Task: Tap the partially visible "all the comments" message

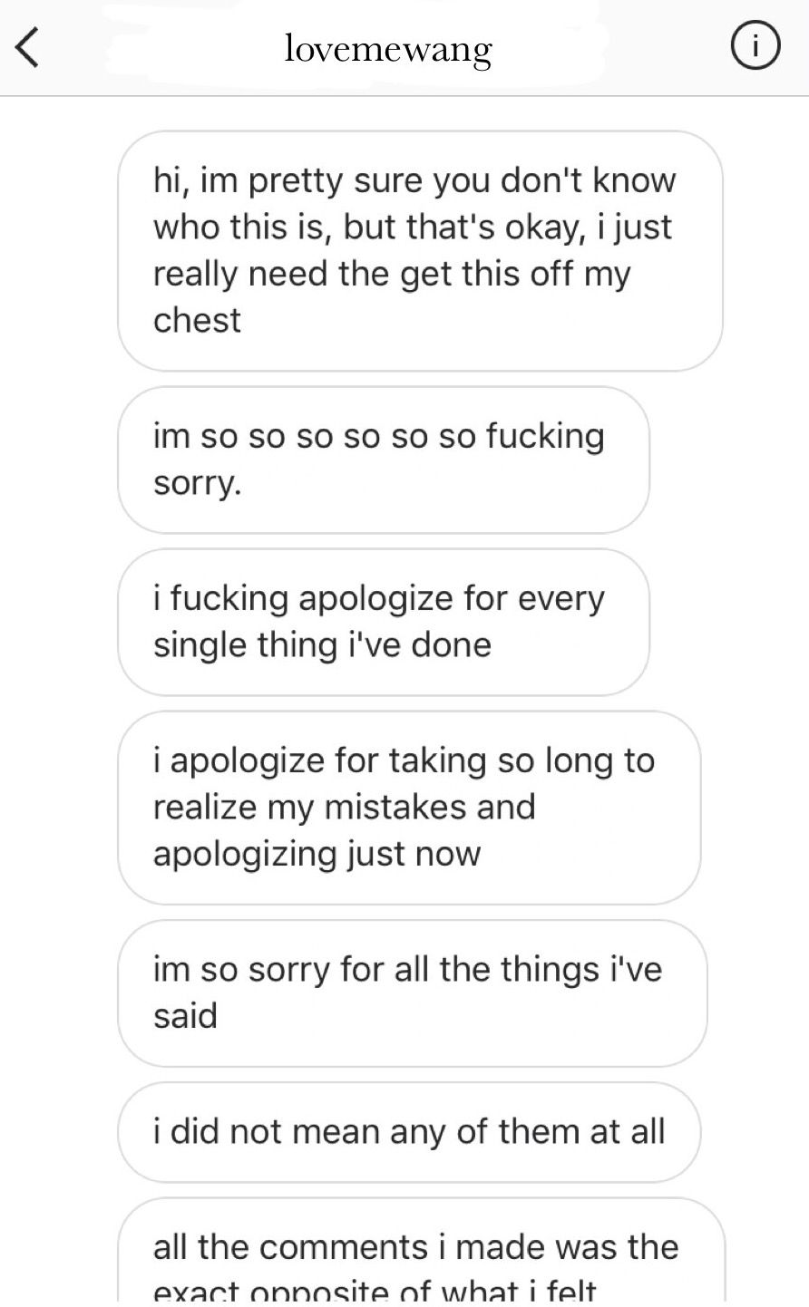Action: [x=419, y=1255]
